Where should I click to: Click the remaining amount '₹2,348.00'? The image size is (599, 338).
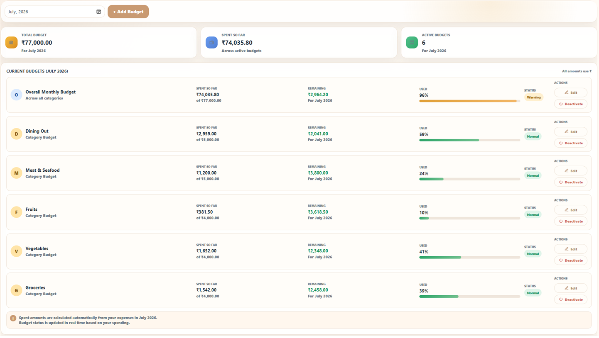pos(318,251)
